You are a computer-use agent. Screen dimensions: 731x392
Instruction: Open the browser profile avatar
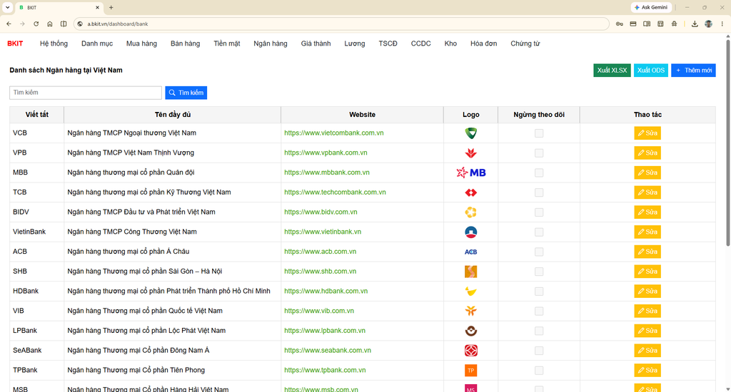709,24
